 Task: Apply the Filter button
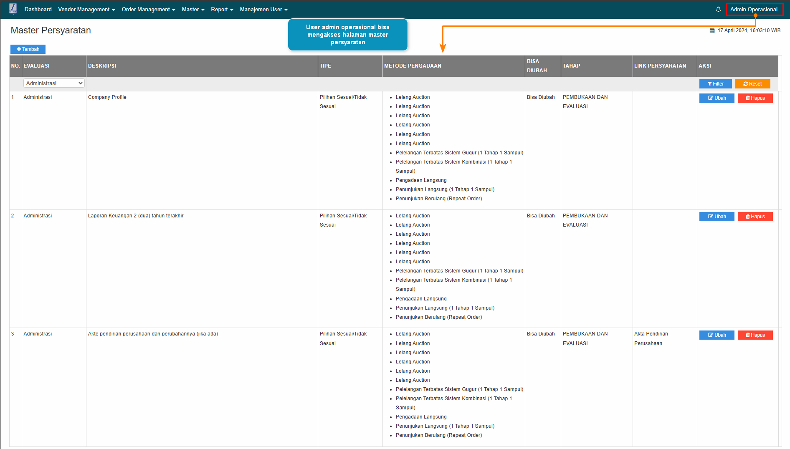715,84
